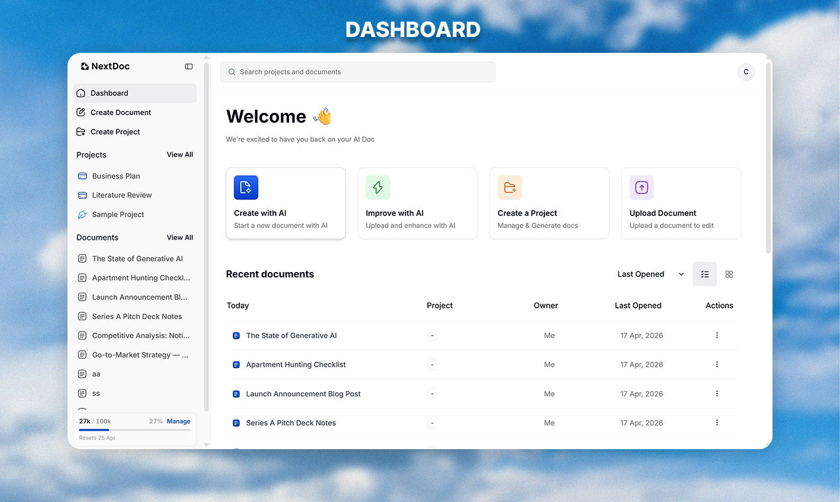Select the Create with AI icon
This screenshot has height=502, width=840.
point(245,188)
